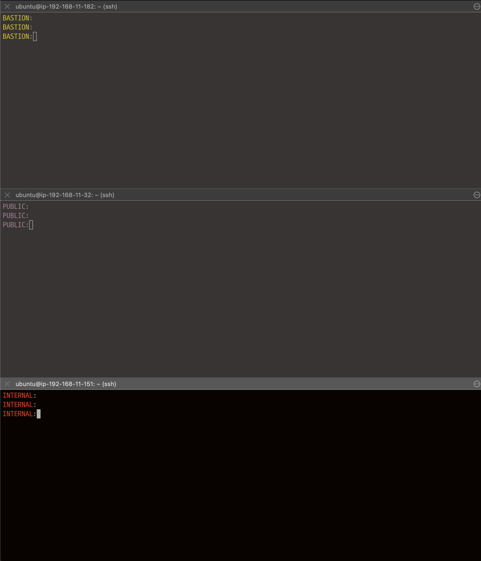Click the first BASTION: prompt line
This screenshot has height=561, width=481.
(x=18, y=18)
